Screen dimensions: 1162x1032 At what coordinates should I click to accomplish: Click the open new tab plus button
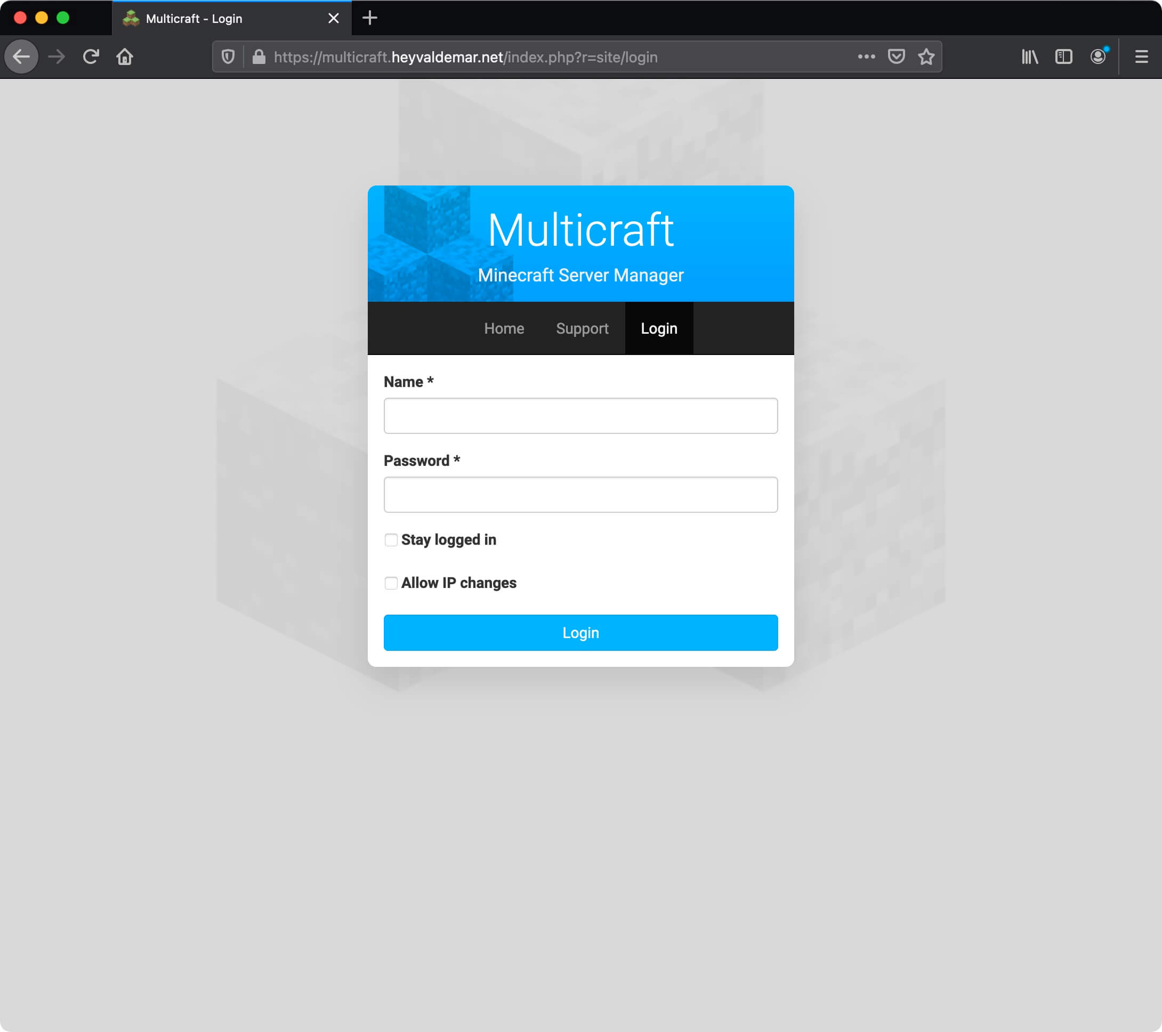click(x=370, y=18)
